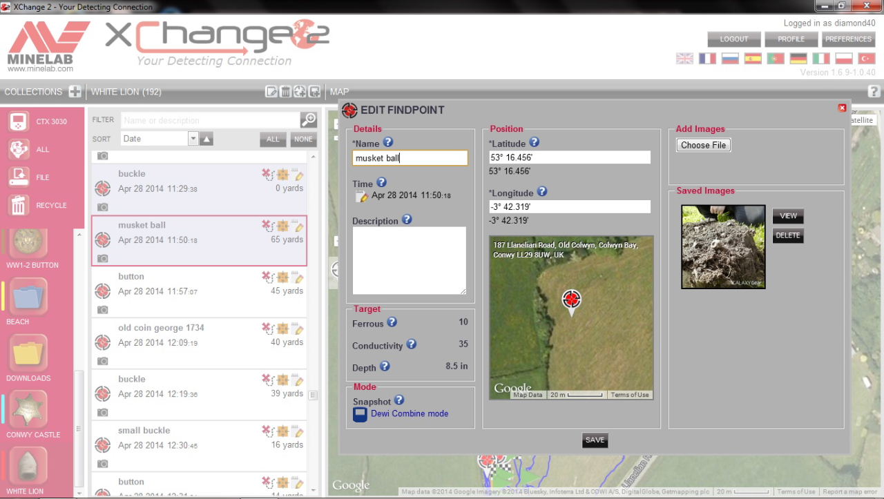Click SAVE in the Edit Findpoint dialog
884x499 pixels.
pyautogui.click(x=595, y=440)
